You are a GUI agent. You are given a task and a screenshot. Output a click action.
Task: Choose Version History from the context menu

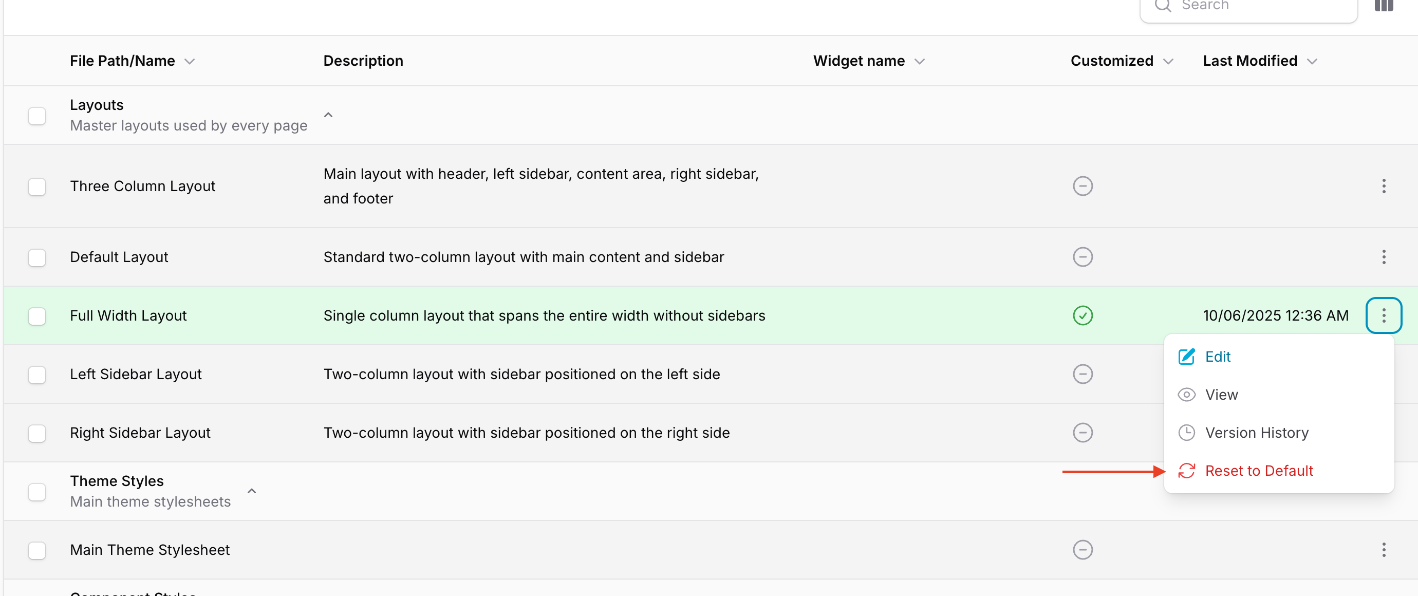click(x=1258, y=433)
